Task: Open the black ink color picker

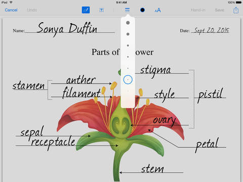Action: click(x=142, y=10)
